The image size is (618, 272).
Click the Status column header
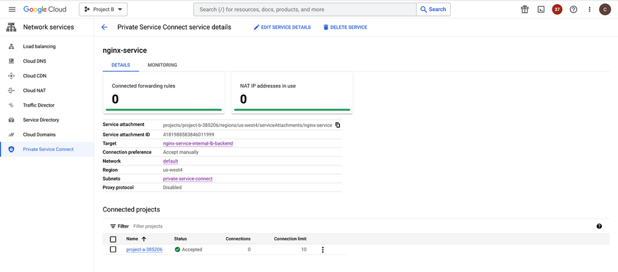(x=180, y=239)
